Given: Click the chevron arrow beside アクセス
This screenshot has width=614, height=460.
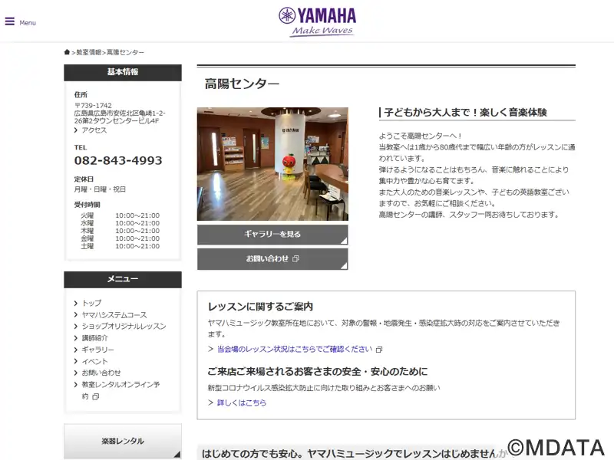Looking at the screenshot, I should click(76, 130).
